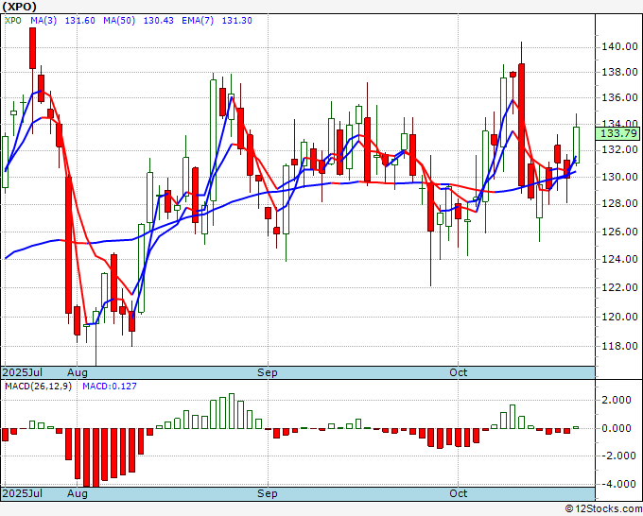Click 2025Jul on the price chart time axis

[22, 372]
